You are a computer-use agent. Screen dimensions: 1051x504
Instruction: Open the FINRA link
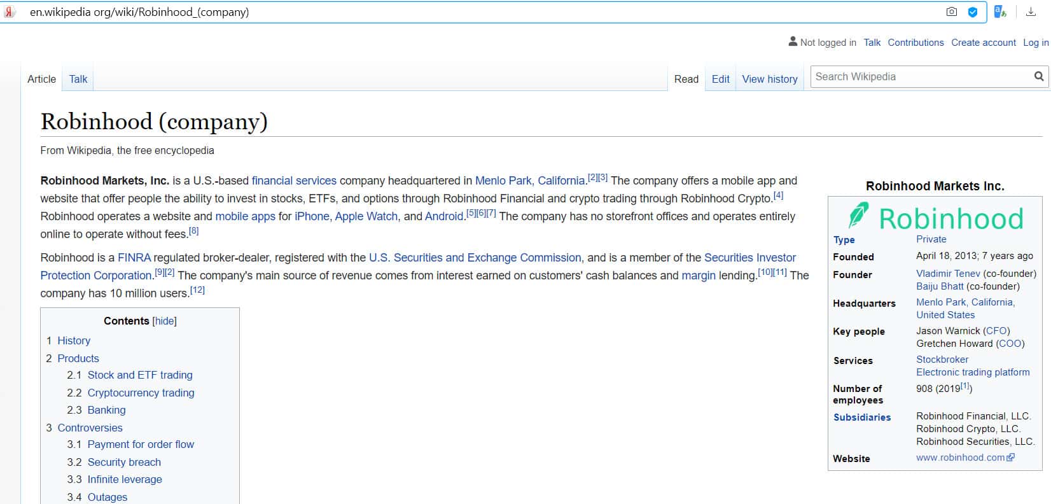tap(134, 258)
